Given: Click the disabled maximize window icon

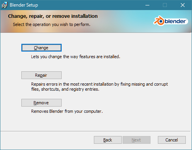Looking at the screenshot, I should [165, 5].
